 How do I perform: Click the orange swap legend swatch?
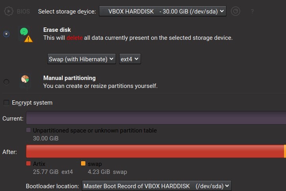[83, 164]
